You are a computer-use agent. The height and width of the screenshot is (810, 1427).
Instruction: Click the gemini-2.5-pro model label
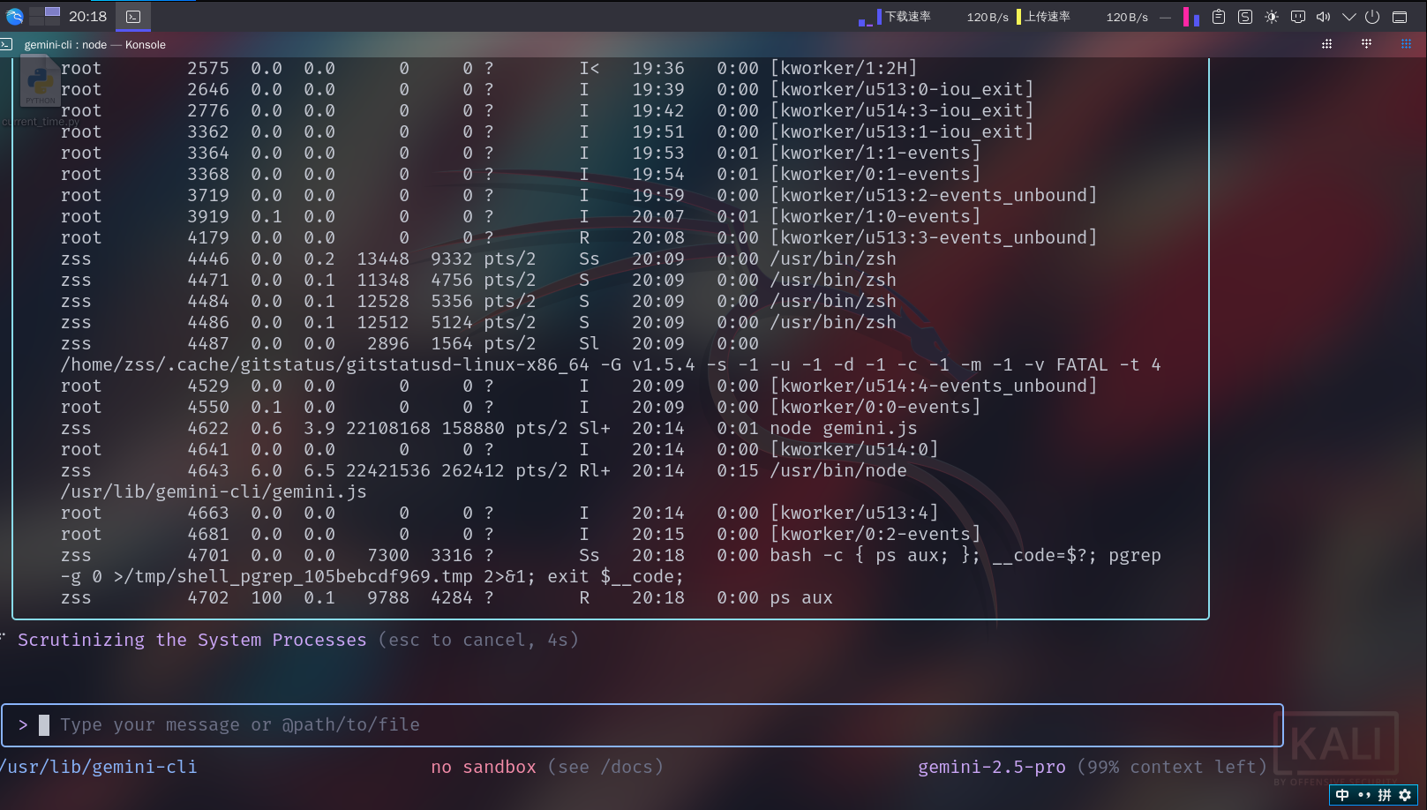pyautogui.click(x=991, y=767)
